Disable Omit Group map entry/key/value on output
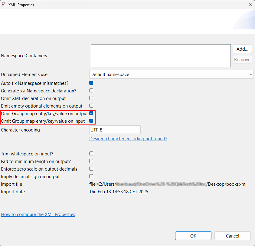Viewport: 255px width, 246px height. (91, 113)
